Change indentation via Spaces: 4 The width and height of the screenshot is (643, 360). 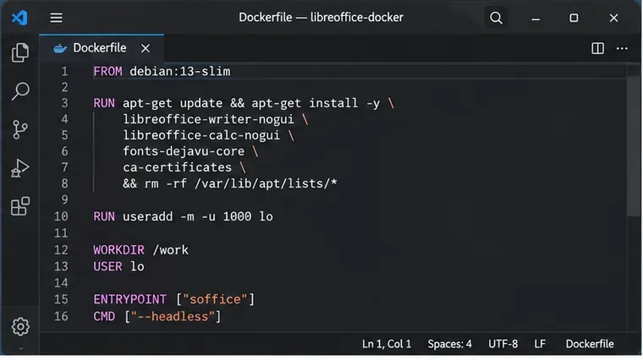coord(449,344)
